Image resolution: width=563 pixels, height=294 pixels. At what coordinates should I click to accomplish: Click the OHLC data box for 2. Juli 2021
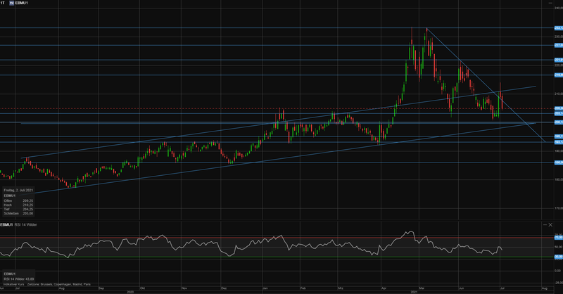click(x=18, y=200)
